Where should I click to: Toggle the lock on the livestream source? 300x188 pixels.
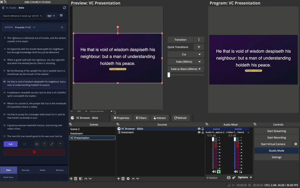(x=202, y=132)
